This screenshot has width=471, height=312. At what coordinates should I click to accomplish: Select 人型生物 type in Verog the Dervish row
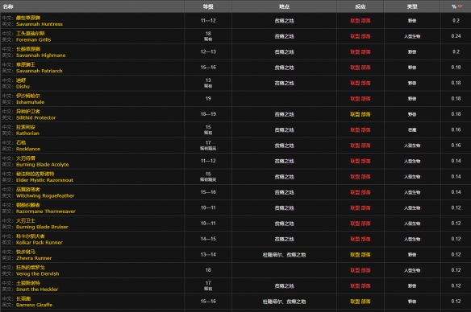pos(412,270)
